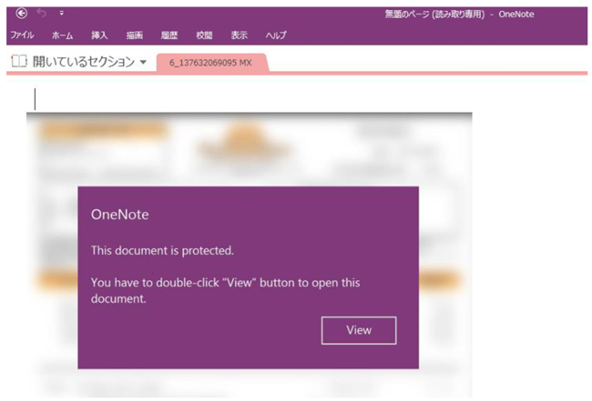This screenshot has height=401, width=592.
Task: Click the Back arrow icon in title bar
Action: 22,14
